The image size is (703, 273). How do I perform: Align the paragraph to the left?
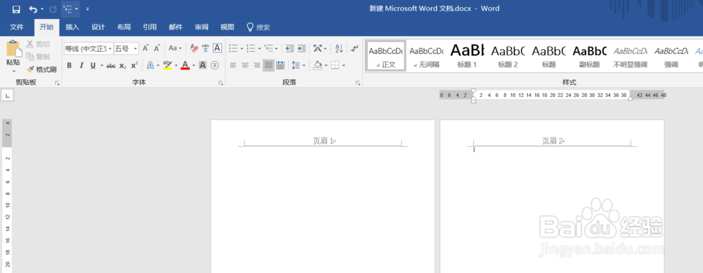[233, 65]
